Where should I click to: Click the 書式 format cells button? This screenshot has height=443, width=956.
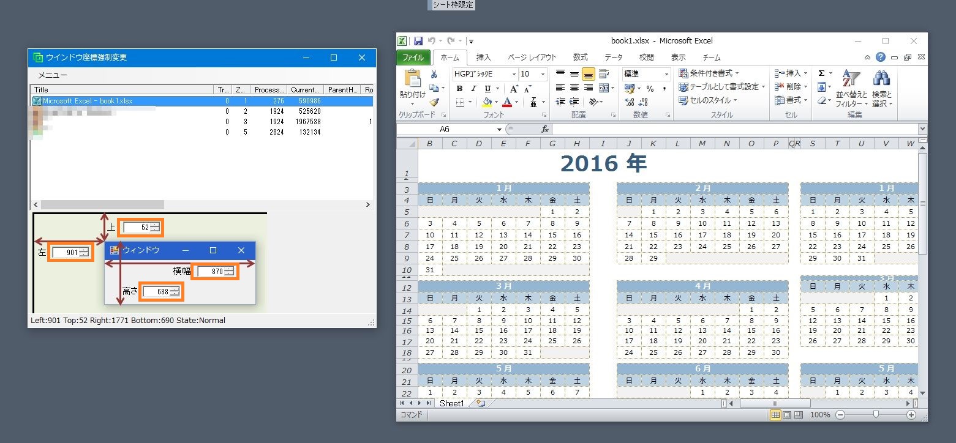791,100
